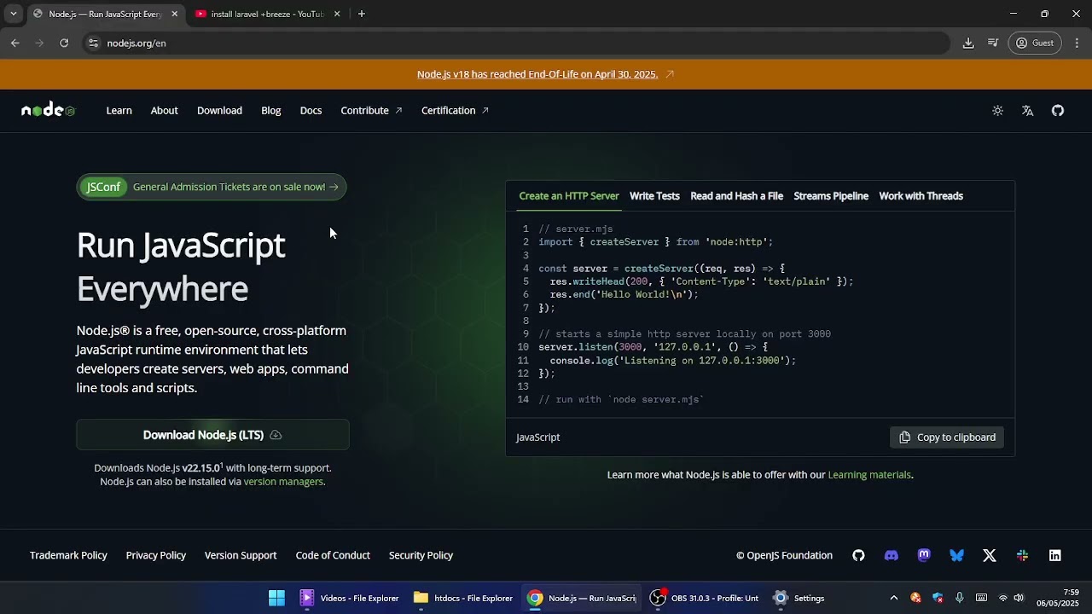This screenshot has width=1092, height=614.
Task: Open the version managers link
Action: [283, 482]
